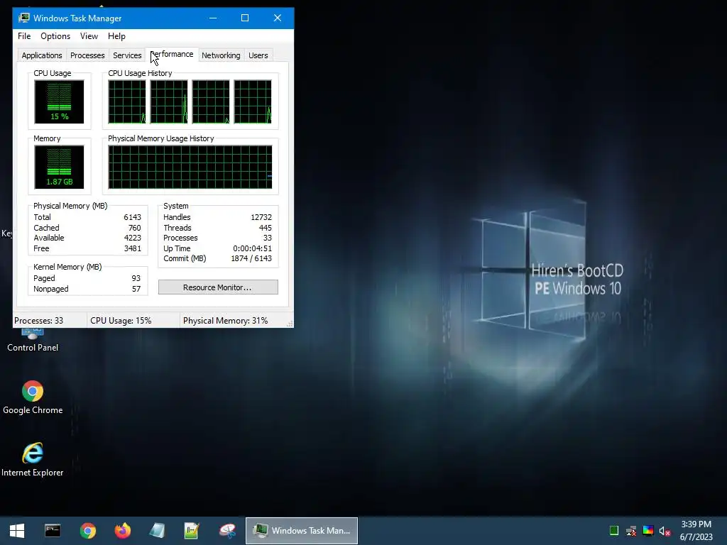Select the Performance tab
The width and height of the screenshot is (727, 545).
point(172,54)
